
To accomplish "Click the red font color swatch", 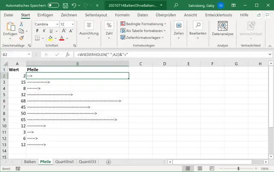I will click(x=61, y=38).
